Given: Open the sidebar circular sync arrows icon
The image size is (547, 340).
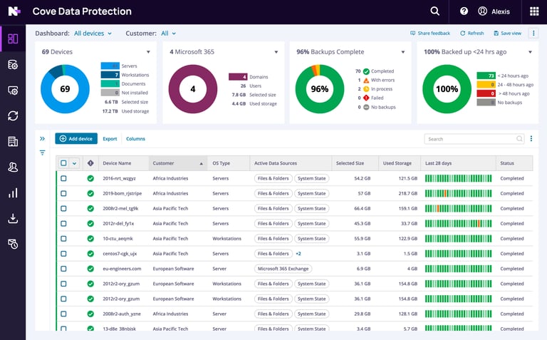Looking at the screenshot, I should [x=13, y=116].
